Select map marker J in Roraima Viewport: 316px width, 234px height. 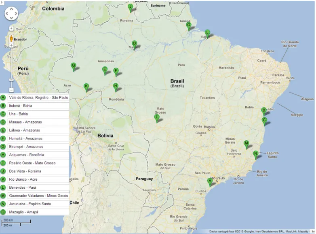pos(131,8)
